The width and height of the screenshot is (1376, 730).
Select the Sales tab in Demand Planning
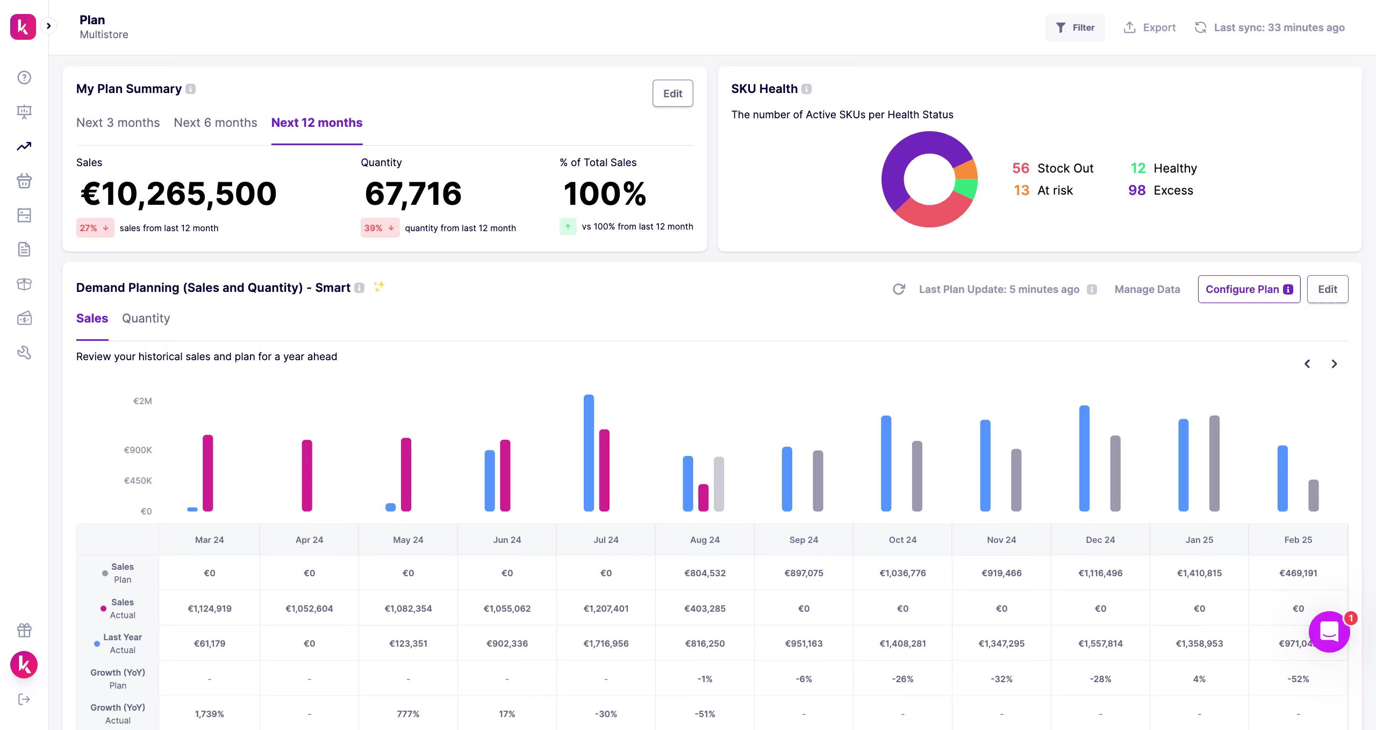tap(92, 318)
